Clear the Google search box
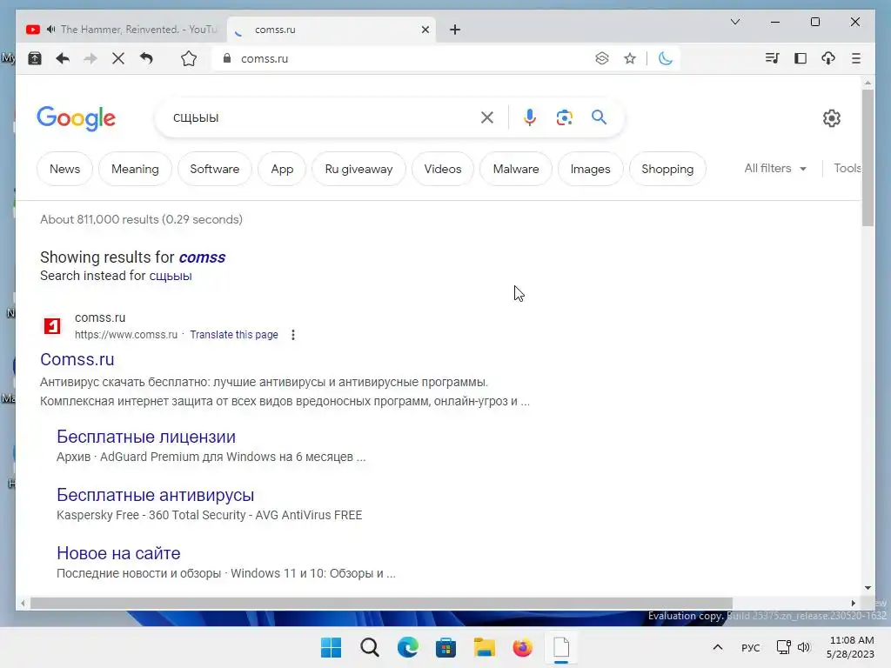 click(x=487, y=117)
